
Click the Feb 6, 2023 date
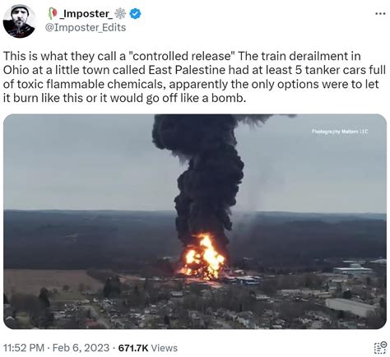click(x=81, y=348)
